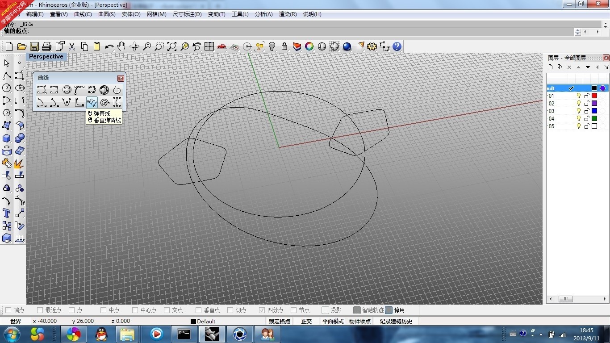This screenshot has width=610, height=343.
Task: Enable the 最近点 osnap checkbox
Action: (x=40, y=310)
